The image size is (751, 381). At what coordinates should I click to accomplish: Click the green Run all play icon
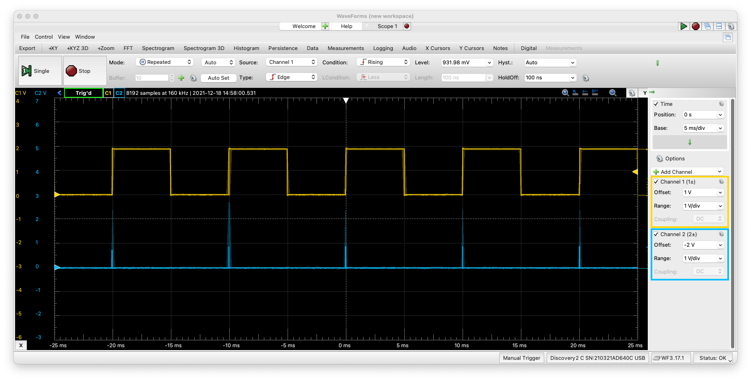coord(684,26)
